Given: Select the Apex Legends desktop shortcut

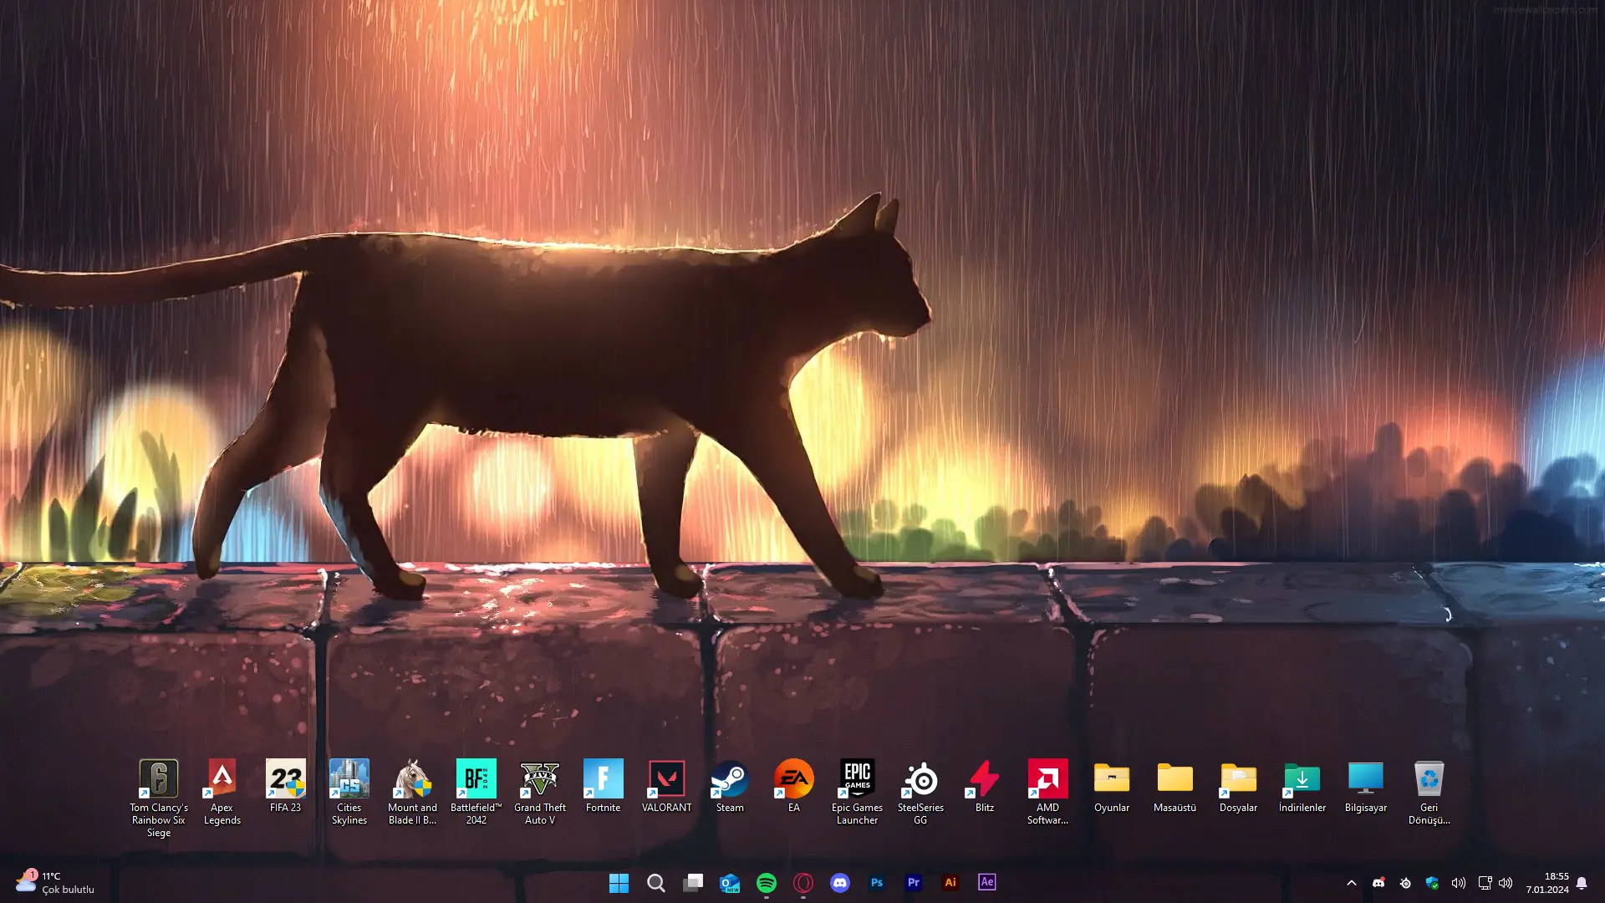Looking at the screenshot, I should click(222, 791).
